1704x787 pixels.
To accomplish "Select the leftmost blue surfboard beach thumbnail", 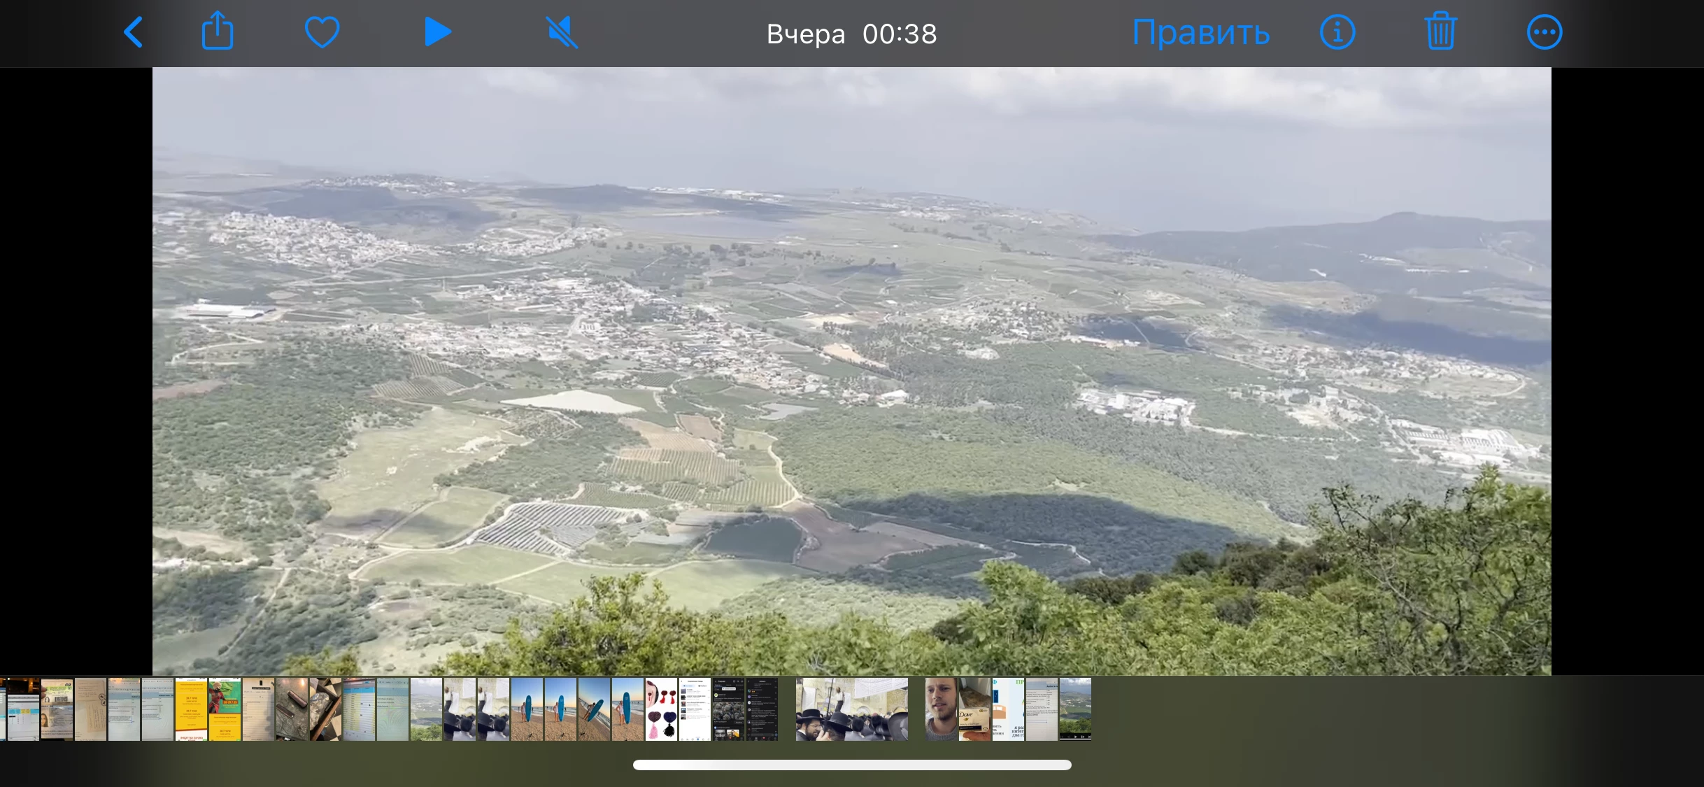I will tap(527, 709).
